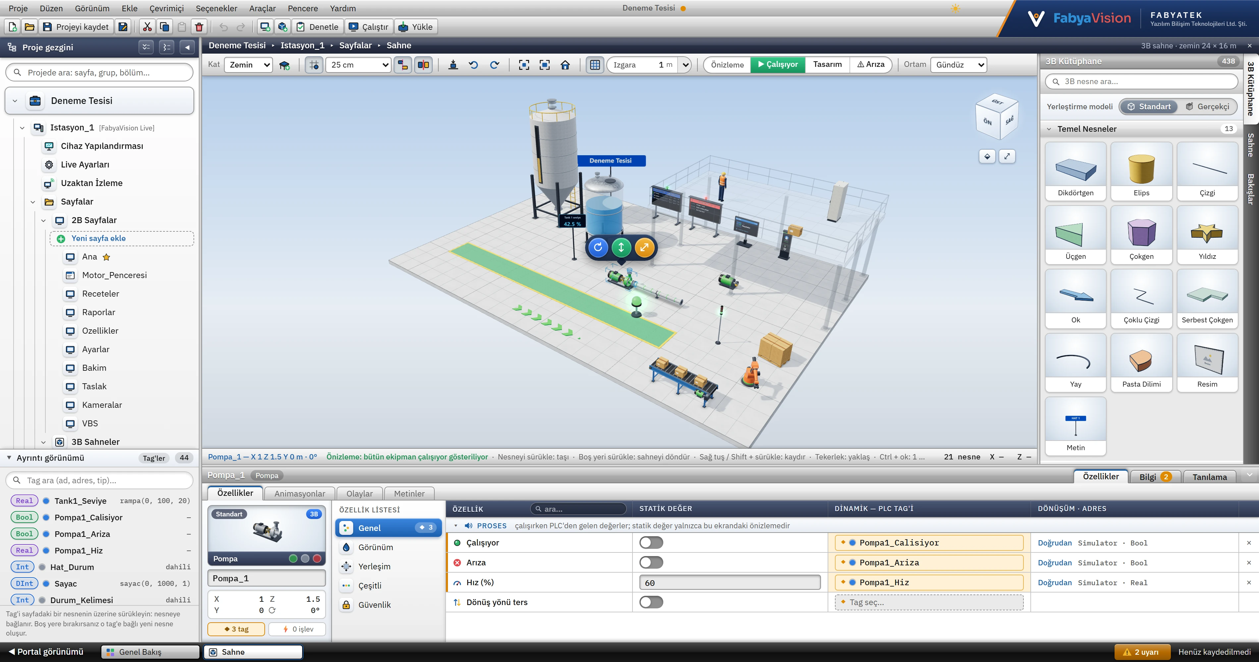
Task: Click the Denetle button
Action: pyautogui.click(x=318, y=27)
